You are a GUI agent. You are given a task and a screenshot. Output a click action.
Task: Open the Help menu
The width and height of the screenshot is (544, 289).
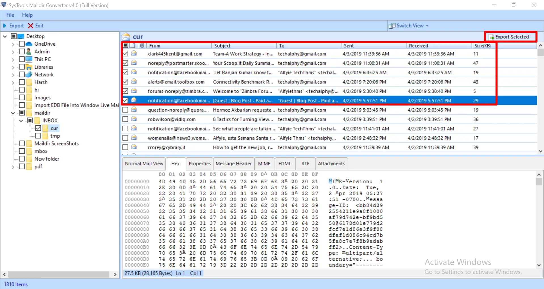click(x=27, y=15)
